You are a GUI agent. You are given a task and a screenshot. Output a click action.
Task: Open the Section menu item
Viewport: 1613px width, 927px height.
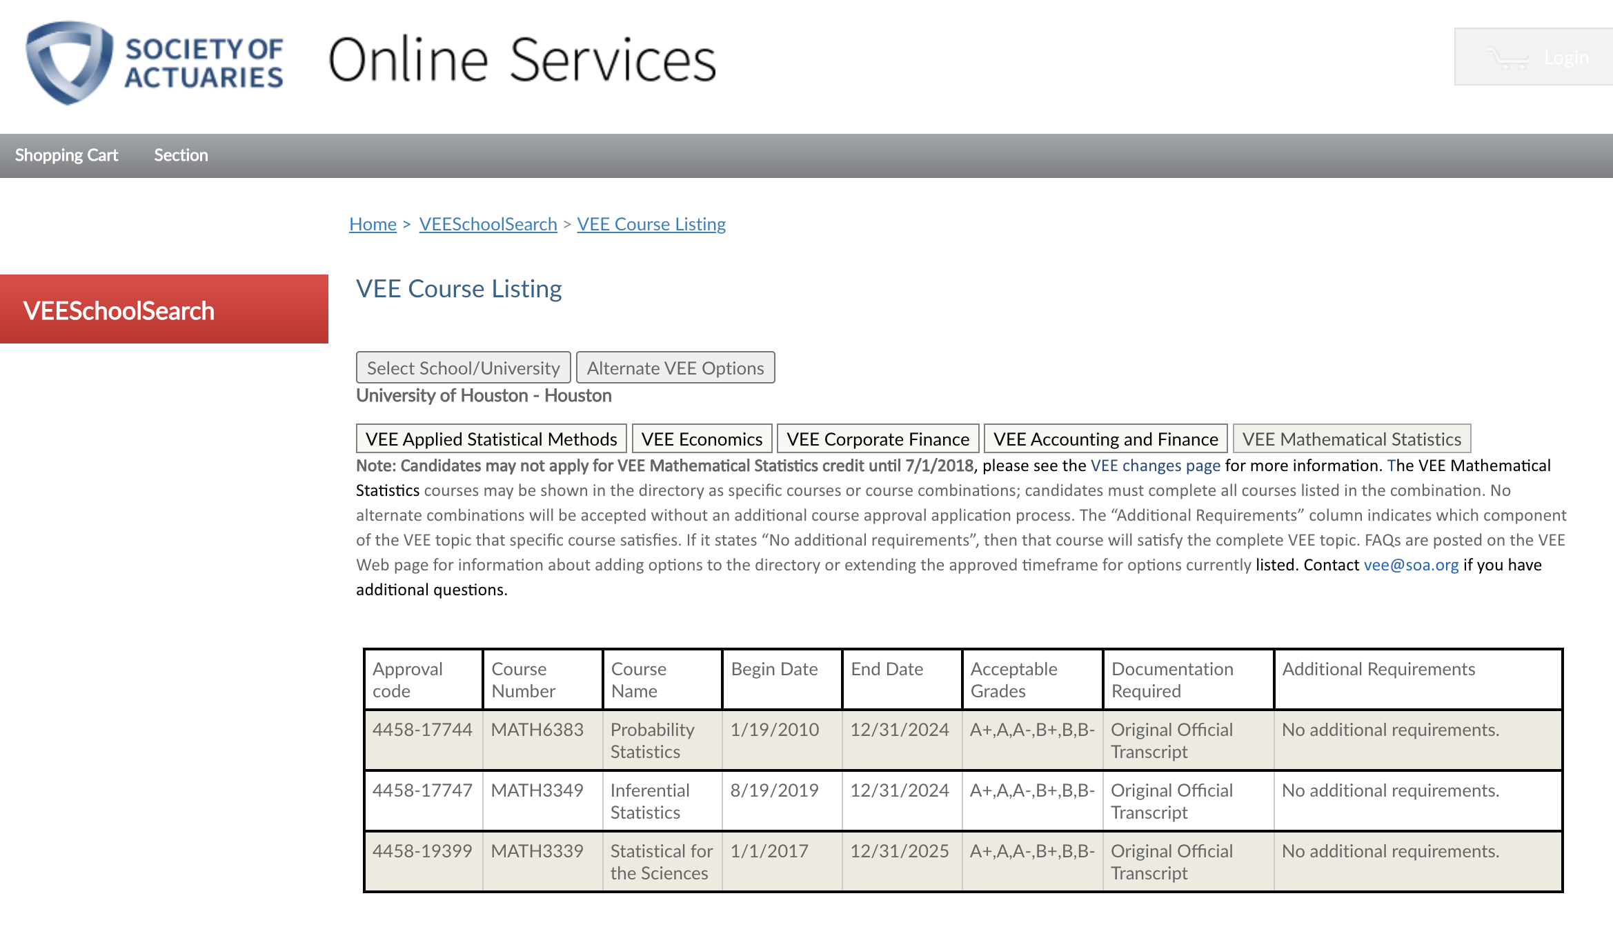tap(181, 155)
